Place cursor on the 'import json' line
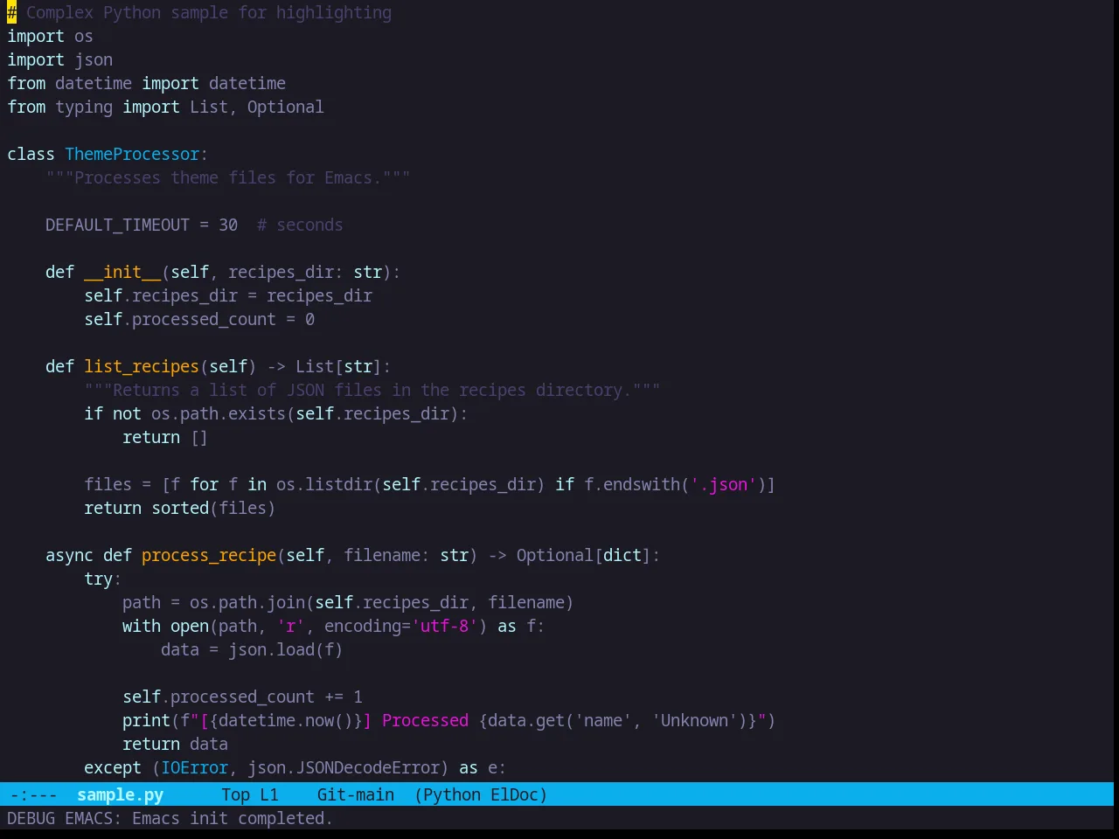 pyautogui.click(x=59, y=59)
